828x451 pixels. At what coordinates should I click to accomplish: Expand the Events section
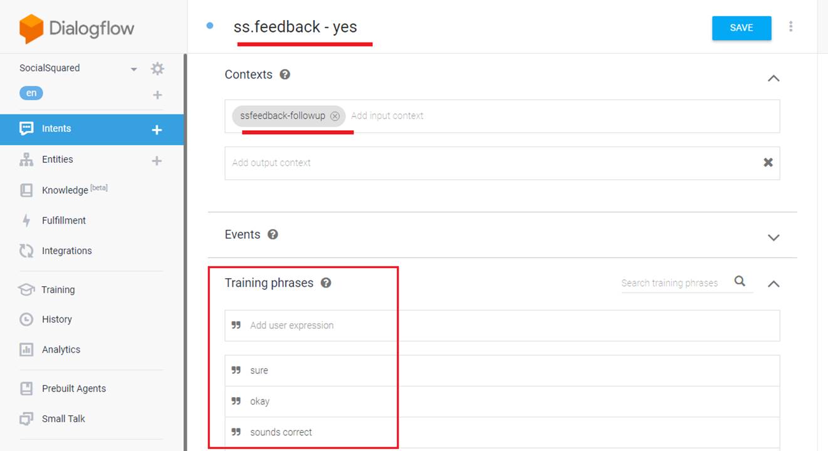click(773, 237)
